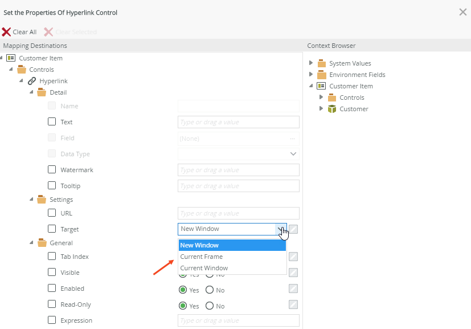
Task: Close the Hyperlink properties dialog
Action: pyautogui.click(x=463, y=12)
